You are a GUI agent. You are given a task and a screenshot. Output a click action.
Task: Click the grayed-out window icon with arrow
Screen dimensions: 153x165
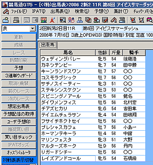pyautogui.click(x=35, y=20)
